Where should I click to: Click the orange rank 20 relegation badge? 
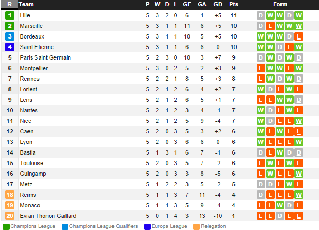coord(10,216)
